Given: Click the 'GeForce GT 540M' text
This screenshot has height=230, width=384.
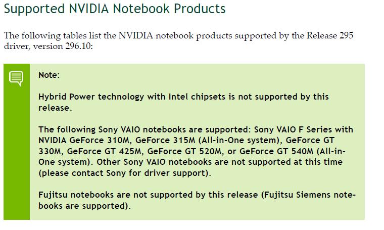Looking at the screenshot, I should (x=276, y=151).
